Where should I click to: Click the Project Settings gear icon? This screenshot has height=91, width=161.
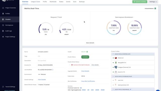point(3,37)
